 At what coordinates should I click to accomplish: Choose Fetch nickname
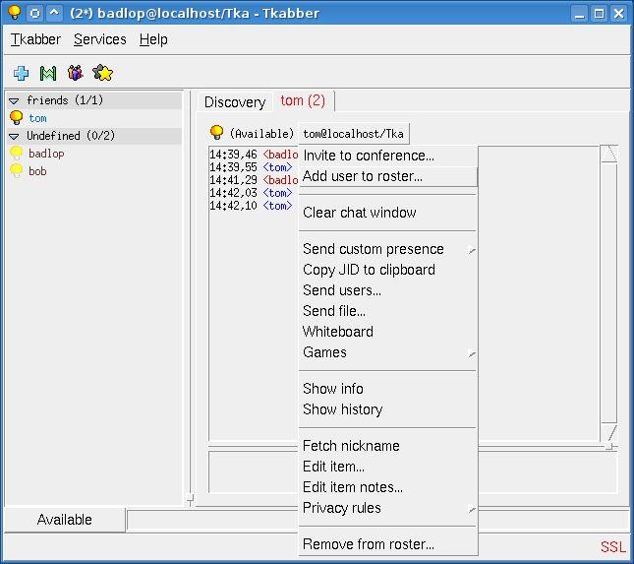(387, 445)
